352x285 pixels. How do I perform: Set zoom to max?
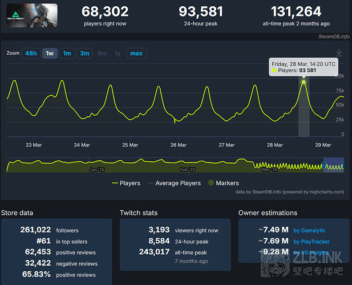point(136,54)
